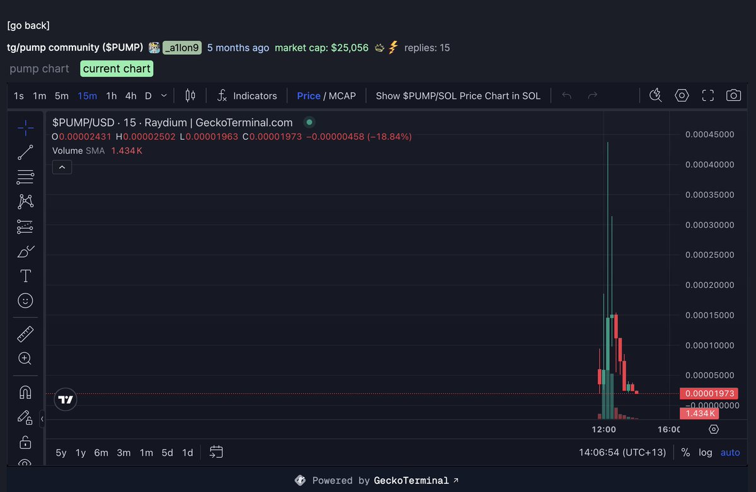The image size is (756, 492).
Task: Select the 15m interval
Action: [x=87, y=96]
